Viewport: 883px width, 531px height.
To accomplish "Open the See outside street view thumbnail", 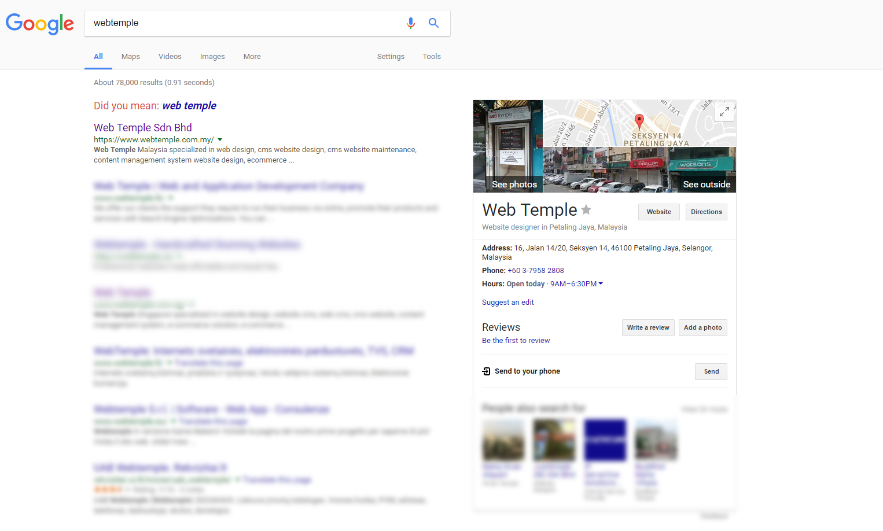I will [640, 169].
